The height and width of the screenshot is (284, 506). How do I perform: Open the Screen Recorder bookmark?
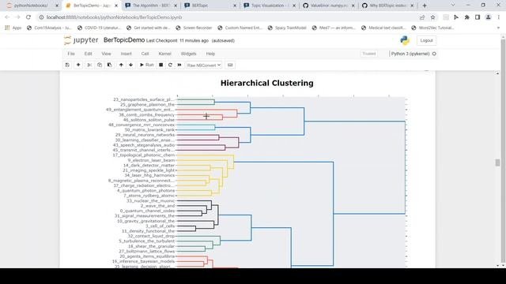click(x=194, y=28)
